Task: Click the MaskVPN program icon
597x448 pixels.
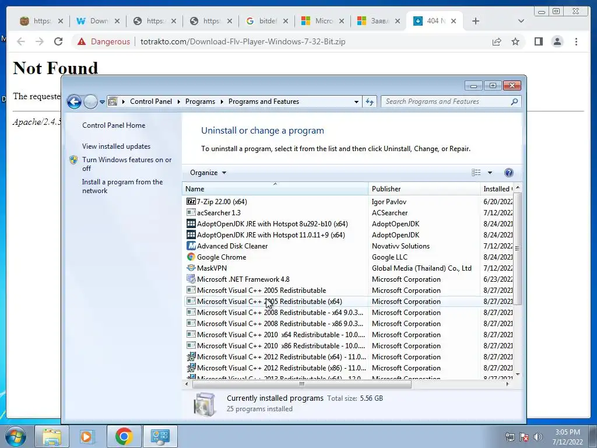Action: pos(191,268)
